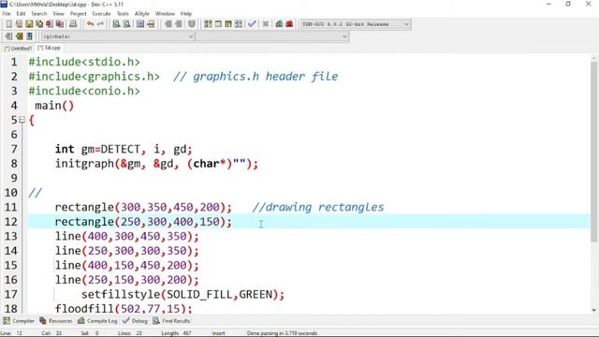Click the Goto Function icon
This screenshot has width=599, height=337.
pos(140,24)
